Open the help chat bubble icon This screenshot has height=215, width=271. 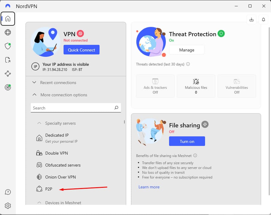[8, 192]
